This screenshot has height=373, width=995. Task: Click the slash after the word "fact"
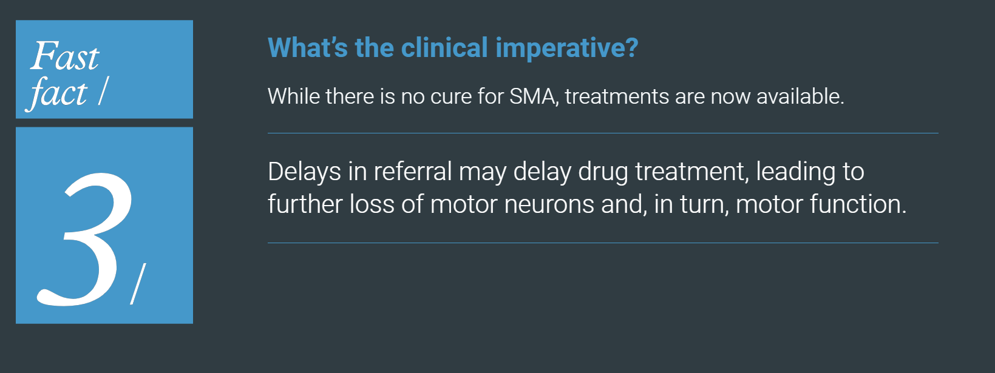click(103, 92)
